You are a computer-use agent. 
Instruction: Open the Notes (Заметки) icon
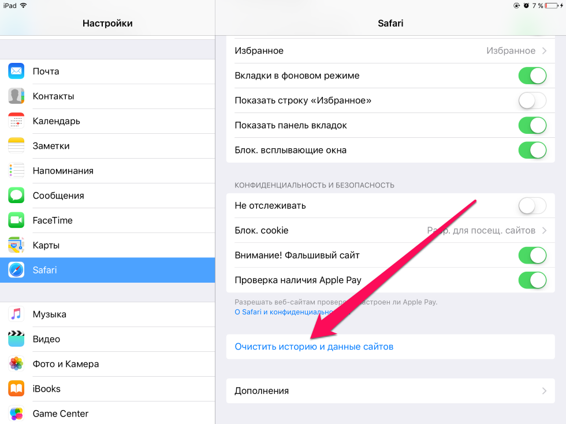[x=16, y=146]
